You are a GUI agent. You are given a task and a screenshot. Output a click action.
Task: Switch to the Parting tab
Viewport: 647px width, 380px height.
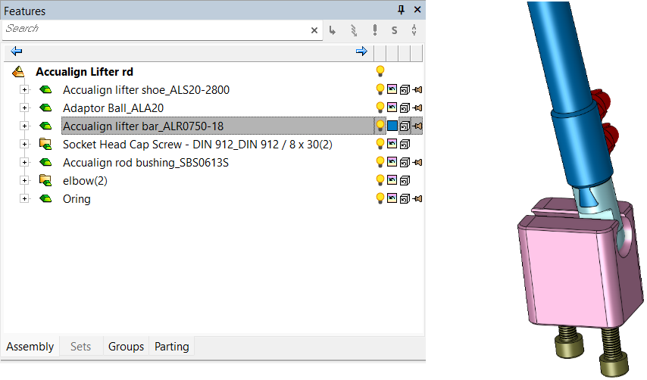(172, 346)
